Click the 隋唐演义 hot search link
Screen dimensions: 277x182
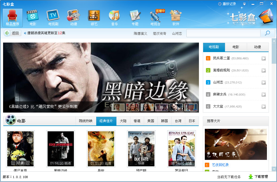click(140, 33)
